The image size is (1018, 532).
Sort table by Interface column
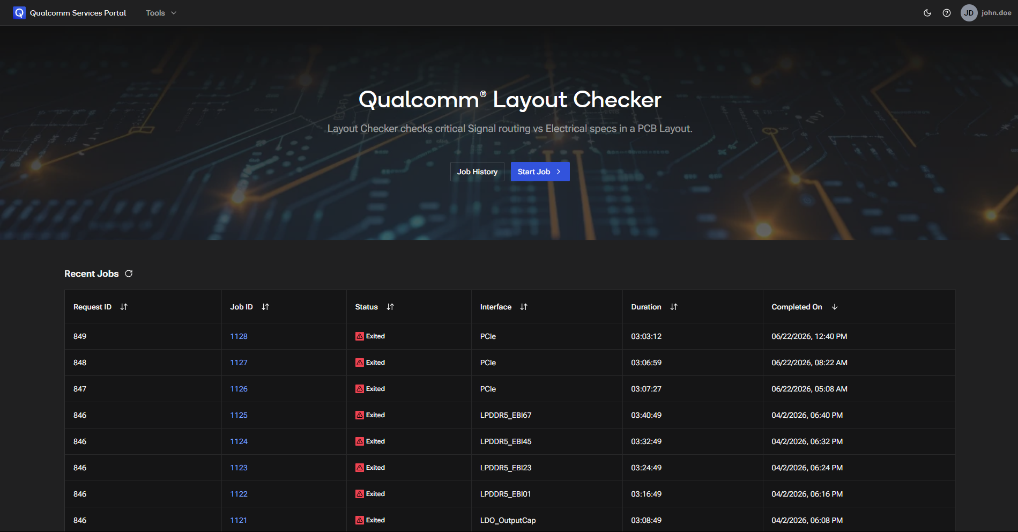point(524,307)
